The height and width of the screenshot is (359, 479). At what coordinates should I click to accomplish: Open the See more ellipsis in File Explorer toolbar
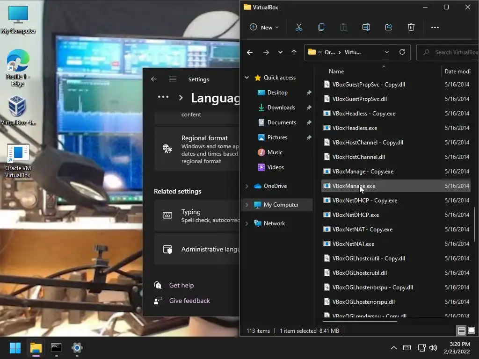tap(435, 28)
